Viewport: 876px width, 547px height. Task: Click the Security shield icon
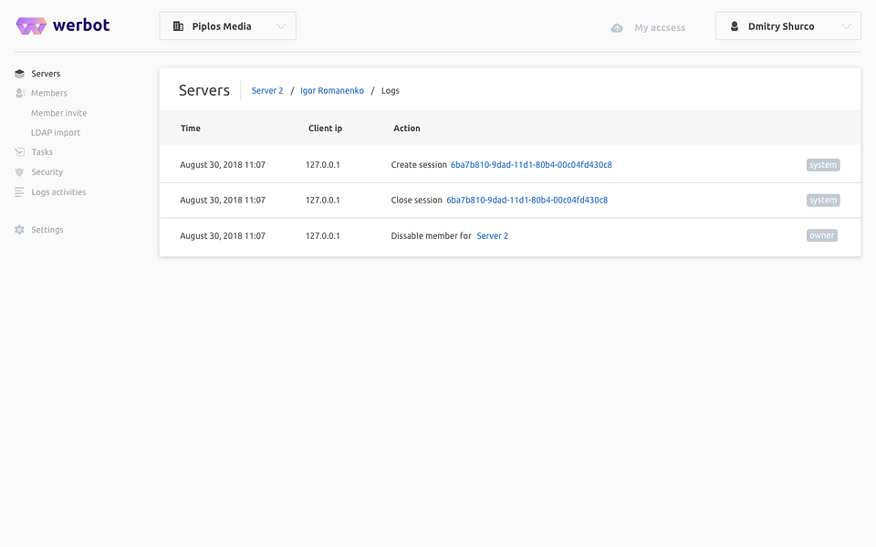tap(20, 172)
